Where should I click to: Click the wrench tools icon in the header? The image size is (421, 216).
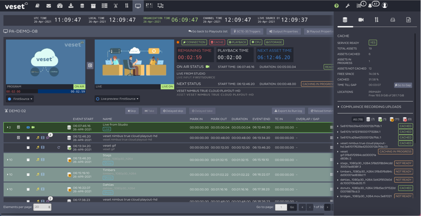[x=348, y=5]
